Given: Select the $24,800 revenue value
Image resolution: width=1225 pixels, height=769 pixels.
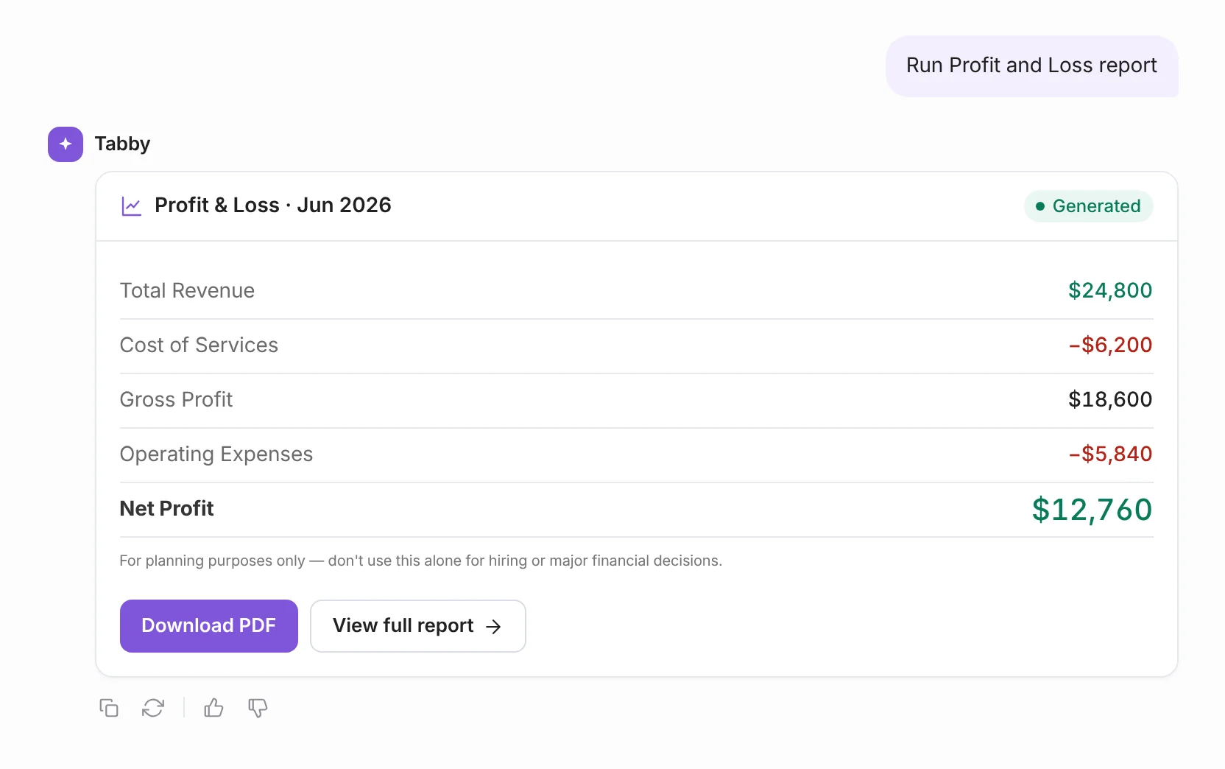Looking at the screenshot, I should pyautogui.click(x=1110, y=291).
